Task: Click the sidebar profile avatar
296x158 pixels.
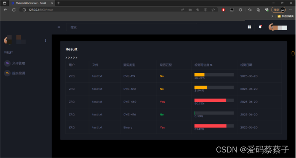Action: (8, 40)
